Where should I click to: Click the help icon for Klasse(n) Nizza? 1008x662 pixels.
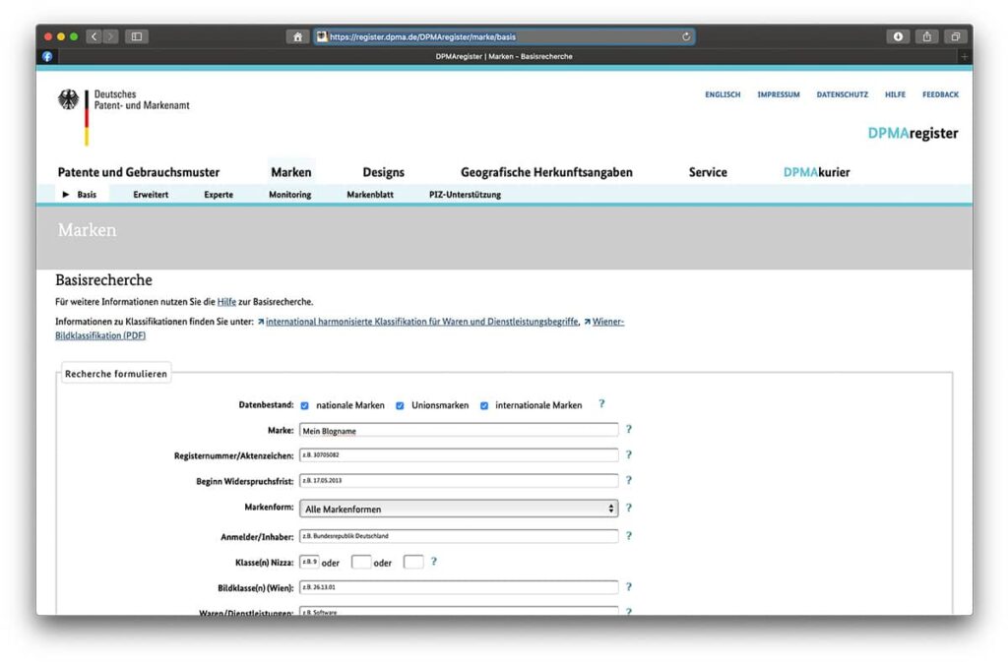pos(433,562)
